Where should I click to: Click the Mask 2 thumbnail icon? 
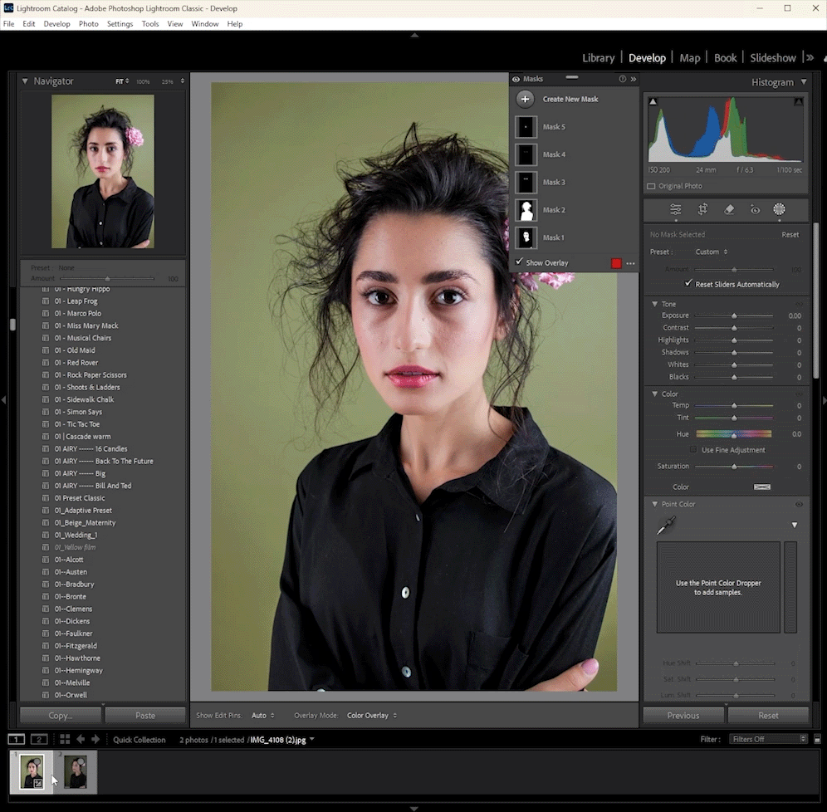[x=526, y=210]
